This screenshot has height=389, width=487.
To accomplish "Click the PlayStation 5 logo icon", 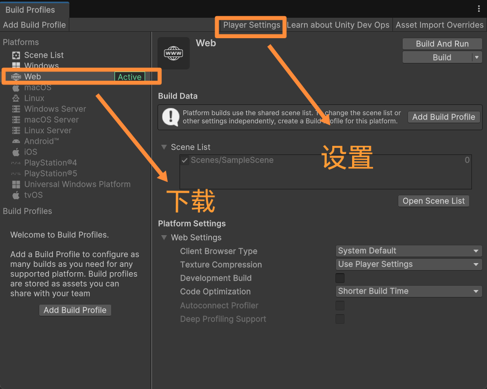I will 16,173.
